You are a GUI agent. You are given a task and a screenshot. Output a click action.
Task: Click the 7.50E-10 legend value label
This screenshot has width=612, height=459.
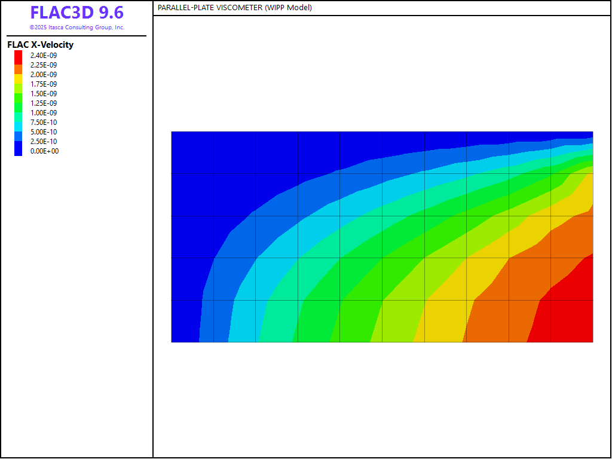[44, 123]
